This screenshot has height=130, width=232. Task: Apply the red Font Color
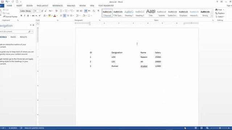[55, 16]
